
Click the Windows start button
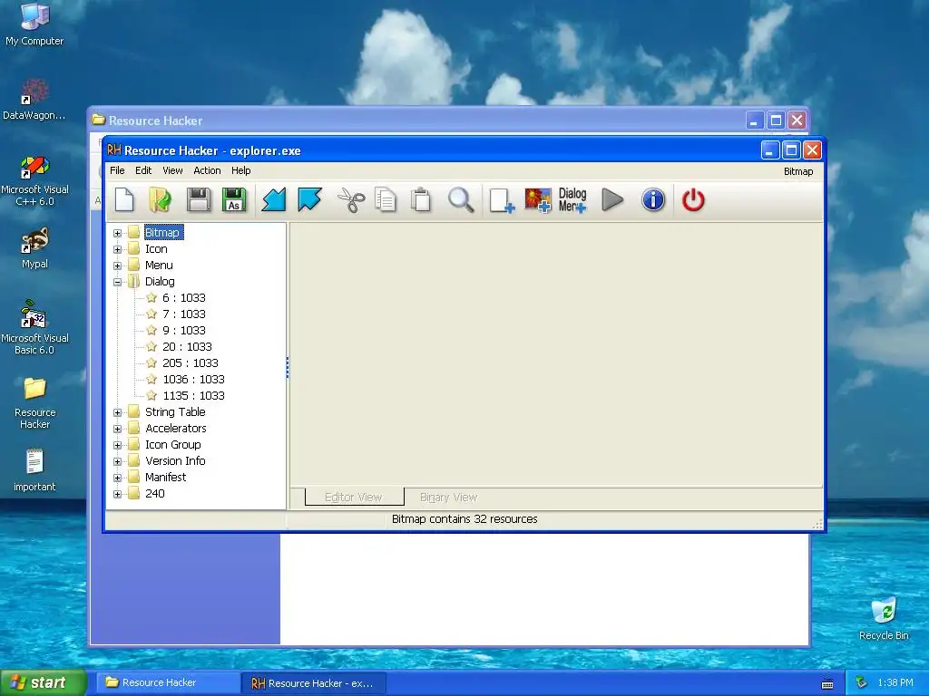pyautogui.click(x=43, y=682)
